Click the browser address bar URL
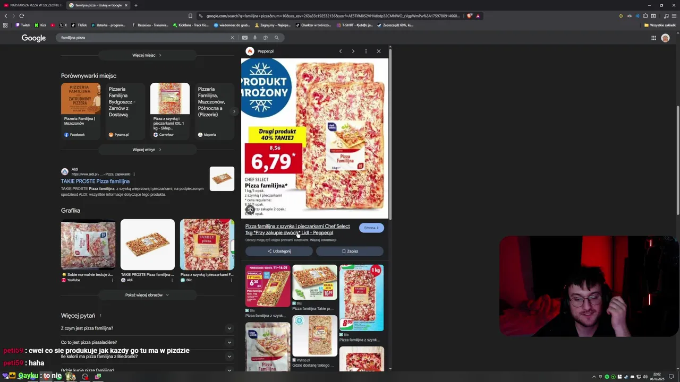 (x=332, y=16)
